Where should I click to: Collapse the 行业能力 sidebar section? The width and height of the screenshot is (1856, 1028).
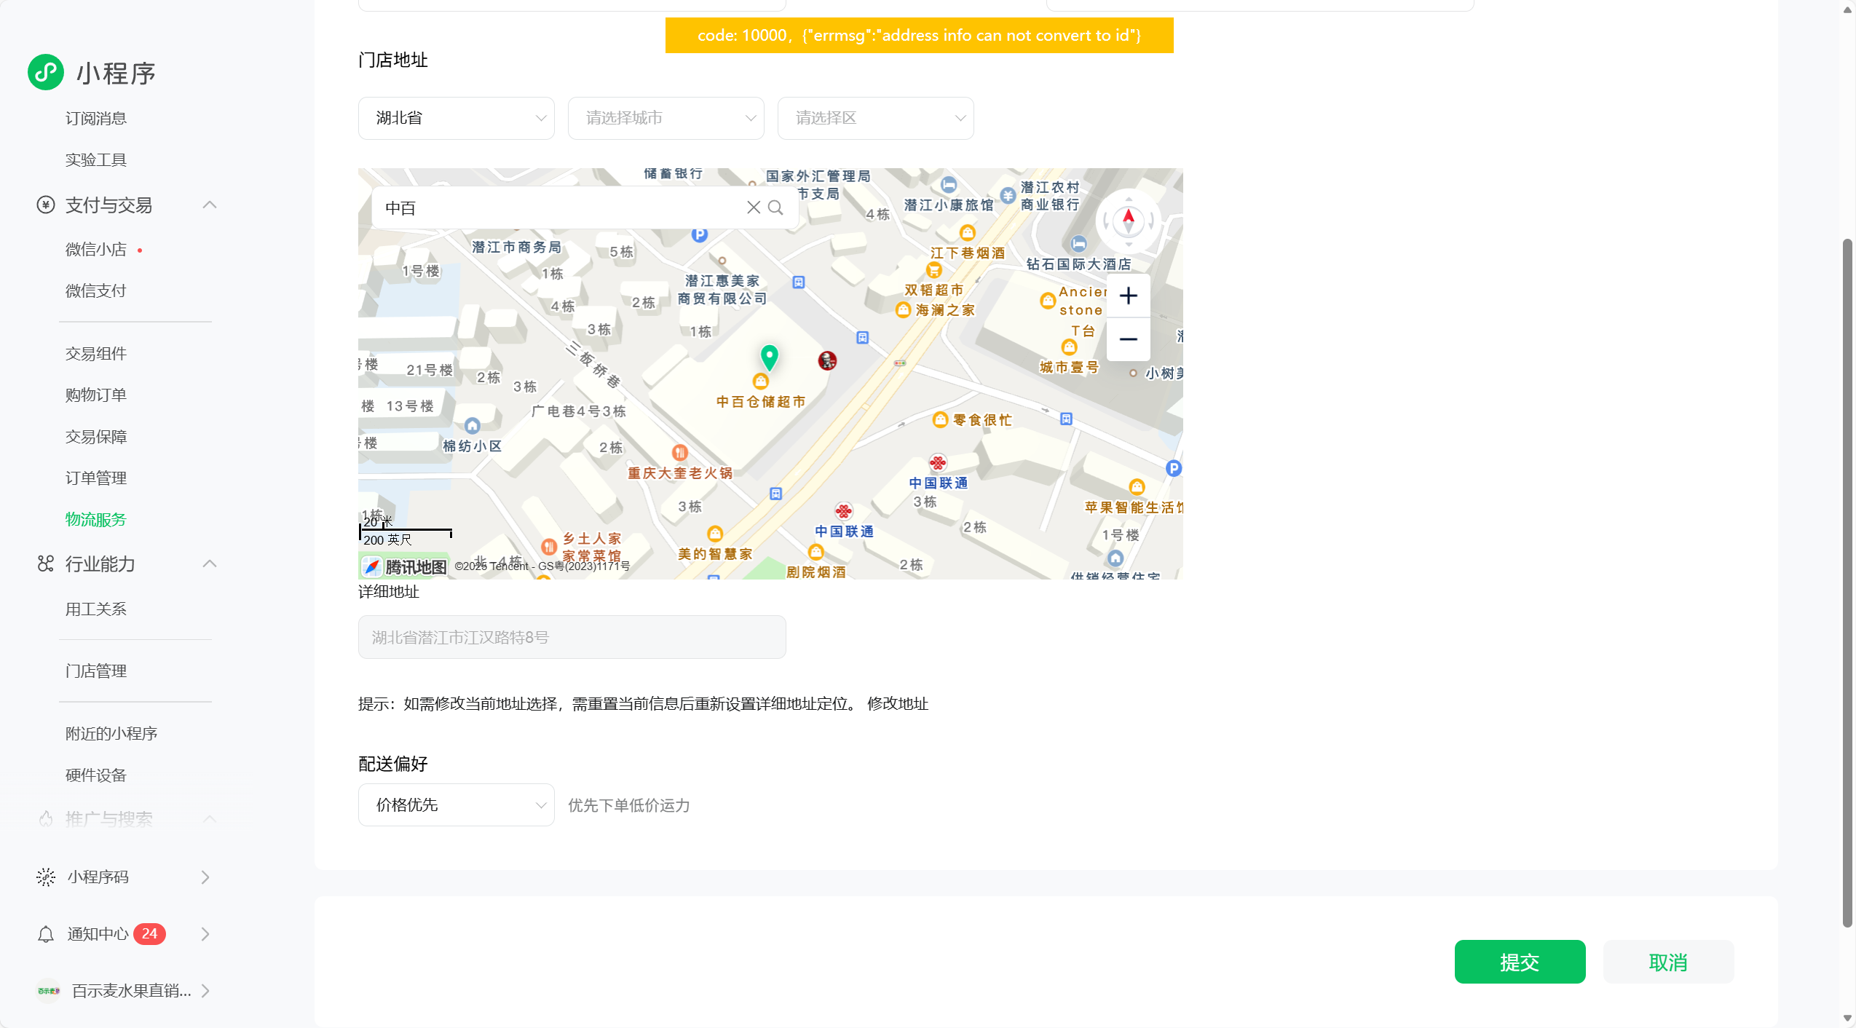tap(210, 564)
